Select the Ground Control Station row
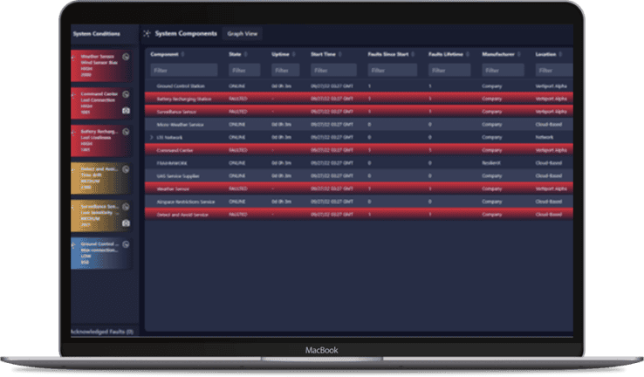 pos(359,86)
